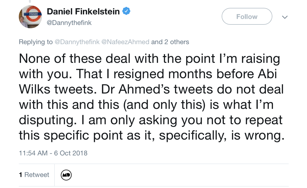
Task: Click the retweet count number 1
Action: click(x=20, y=175)
